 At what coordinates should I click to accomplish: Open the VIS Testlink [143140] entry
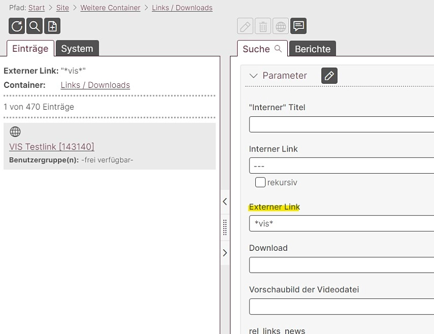pos(52,147)
